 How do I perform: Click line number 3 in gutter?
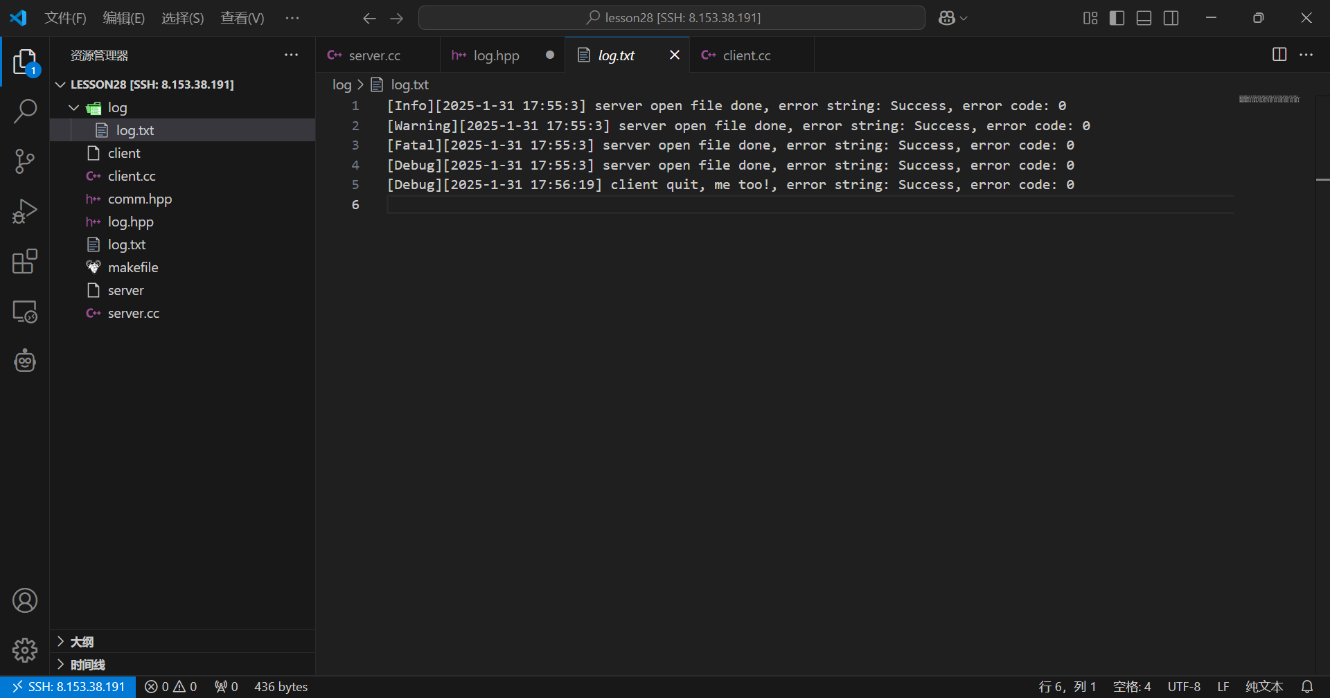click(x=355, y=145)
